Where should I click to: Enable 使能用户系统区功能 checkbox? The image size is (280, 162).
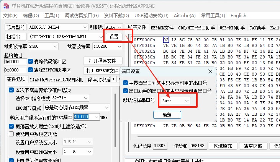point(11,134)
